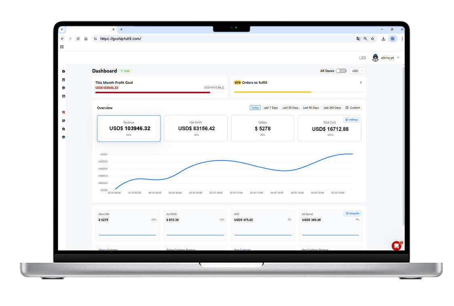Viewport: 454px width, 306px height.
Task: Click the pencil edit icon beside the profit goal
Action: (223, 87)
